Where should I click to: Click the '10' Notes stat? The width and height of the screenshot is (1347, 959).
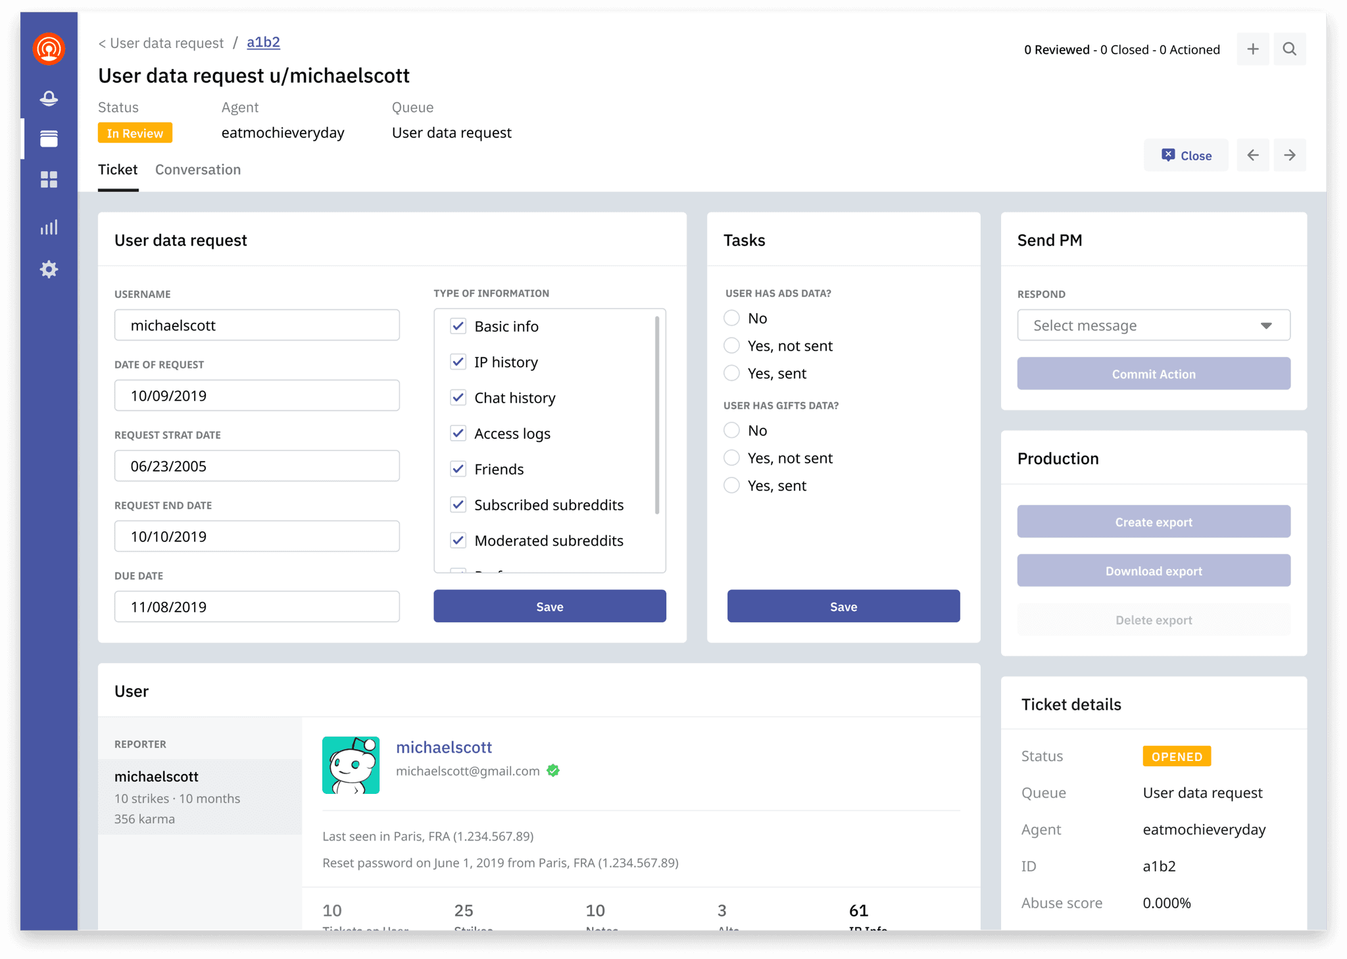pyautogui.click(x=595, y=910)
